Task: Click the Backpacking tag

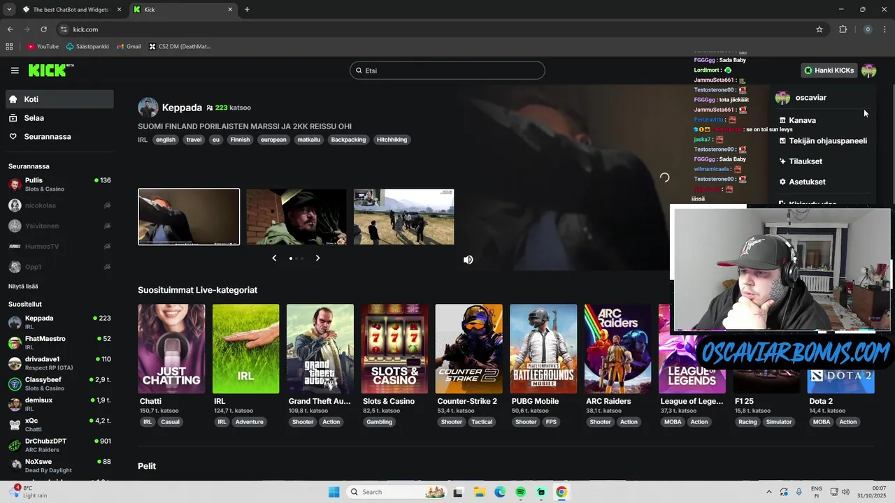Action: point(348,140)
